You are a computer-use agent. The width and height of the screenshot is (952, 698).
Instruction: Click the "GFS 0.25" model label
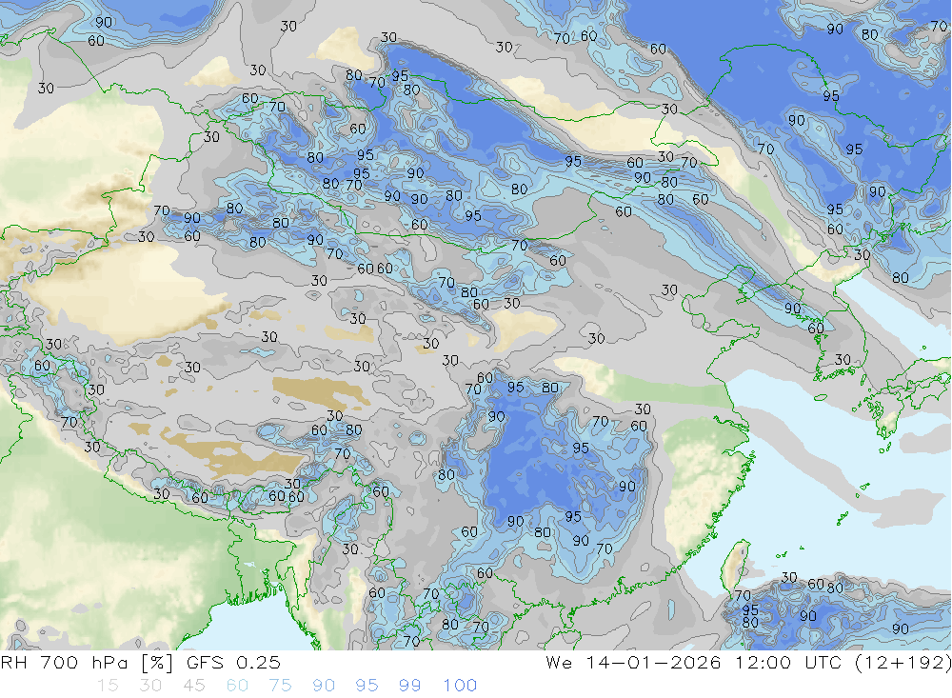tap(234, 663)
